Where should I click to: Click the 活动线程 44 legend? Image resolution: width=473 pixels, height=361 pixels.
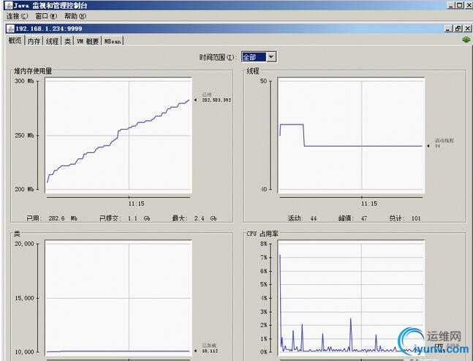pyautogui.click(x=442, y=144)
